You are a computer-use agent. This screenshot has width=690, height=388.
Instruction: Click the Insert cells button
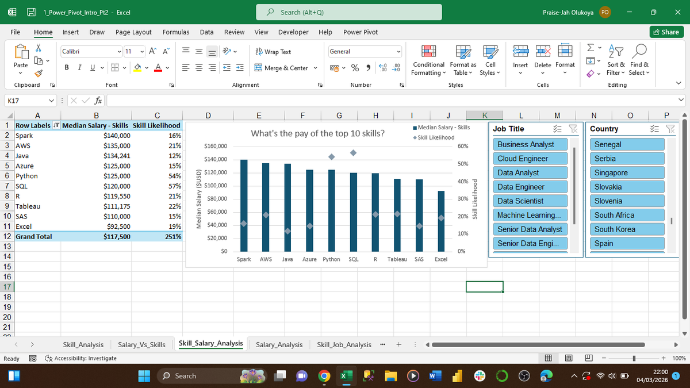520,60
